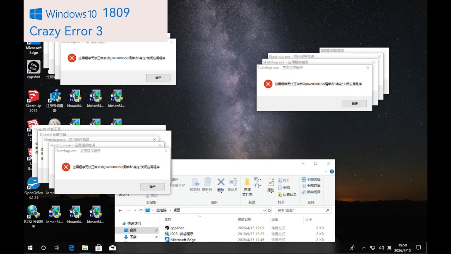The image size is (451, 254).
Task: Expand the breadcrumb chevron after 此电脑
Action: point(170,211)
